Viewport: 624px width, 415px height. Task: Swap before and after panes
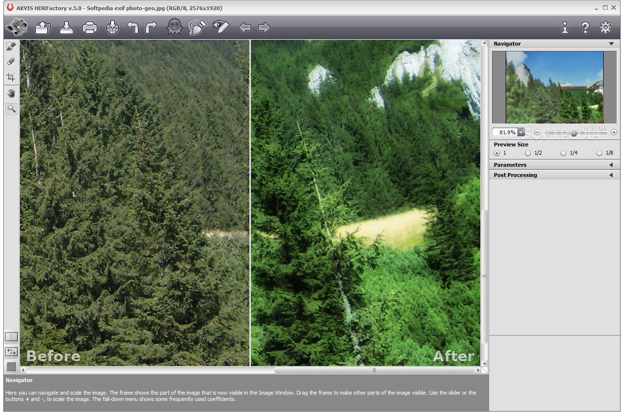coord(11,351)
